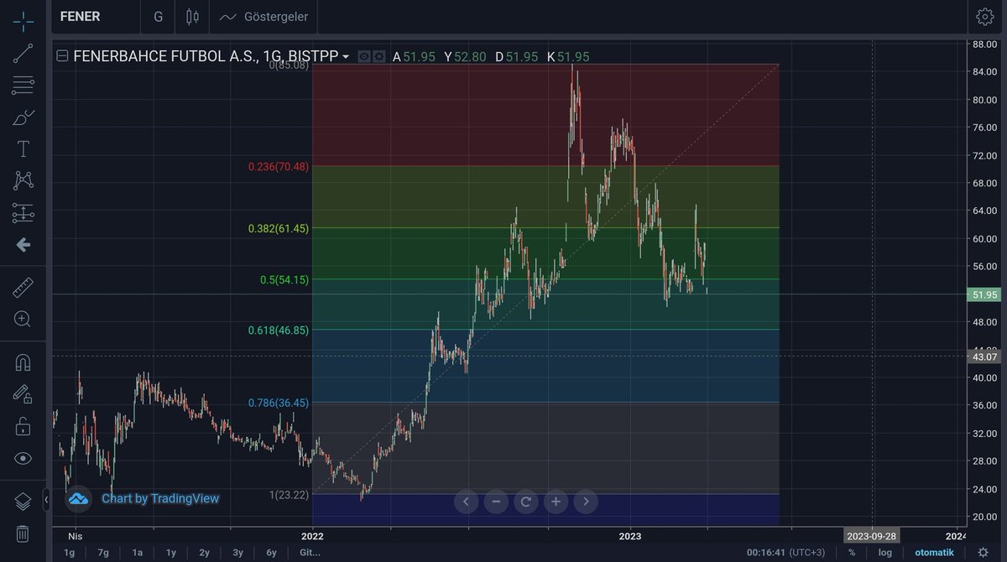1007x562 pixels.
Task: Click the left arrow icon in the drawing toolbar
Action: click(23, 245)
